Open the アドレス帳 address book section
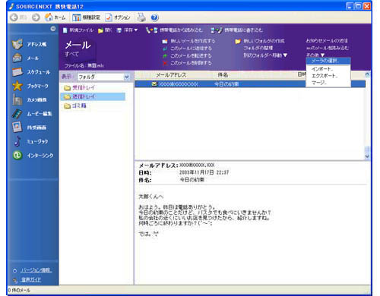 (29, 44)
